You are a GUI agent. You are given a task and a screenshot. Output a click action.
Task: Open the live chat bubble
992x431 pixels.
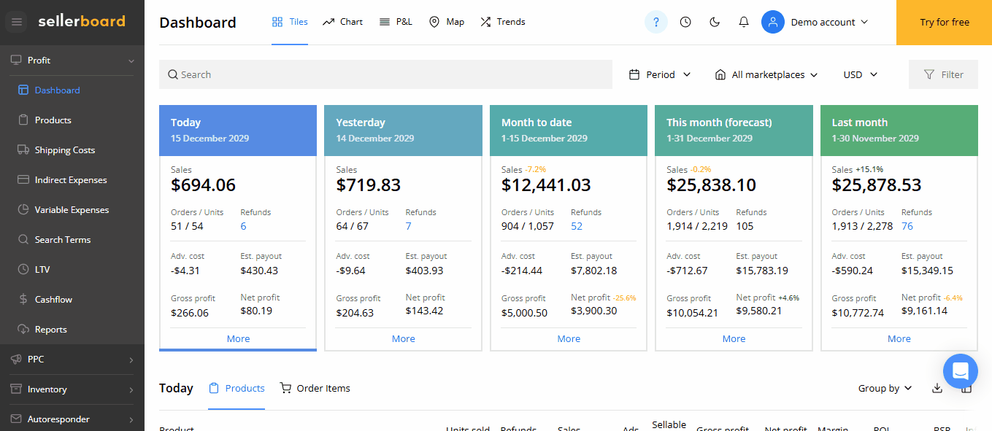[x=960, y=371]
